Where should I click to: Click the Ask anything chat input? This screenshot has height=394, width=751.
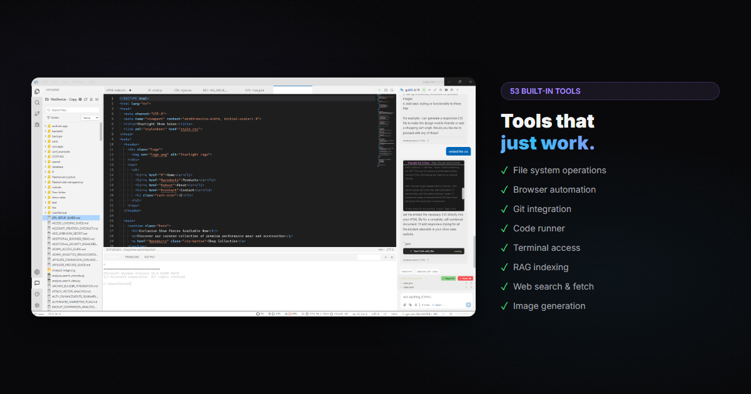click(x=436, y=296)
